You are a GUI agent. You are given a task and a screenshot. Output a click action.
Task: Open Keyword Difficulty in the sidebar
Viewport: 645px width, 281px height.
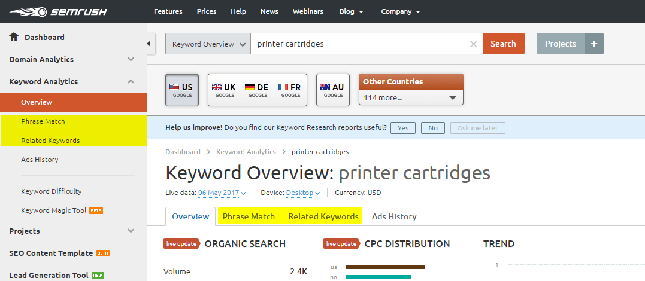pos(52,191)
